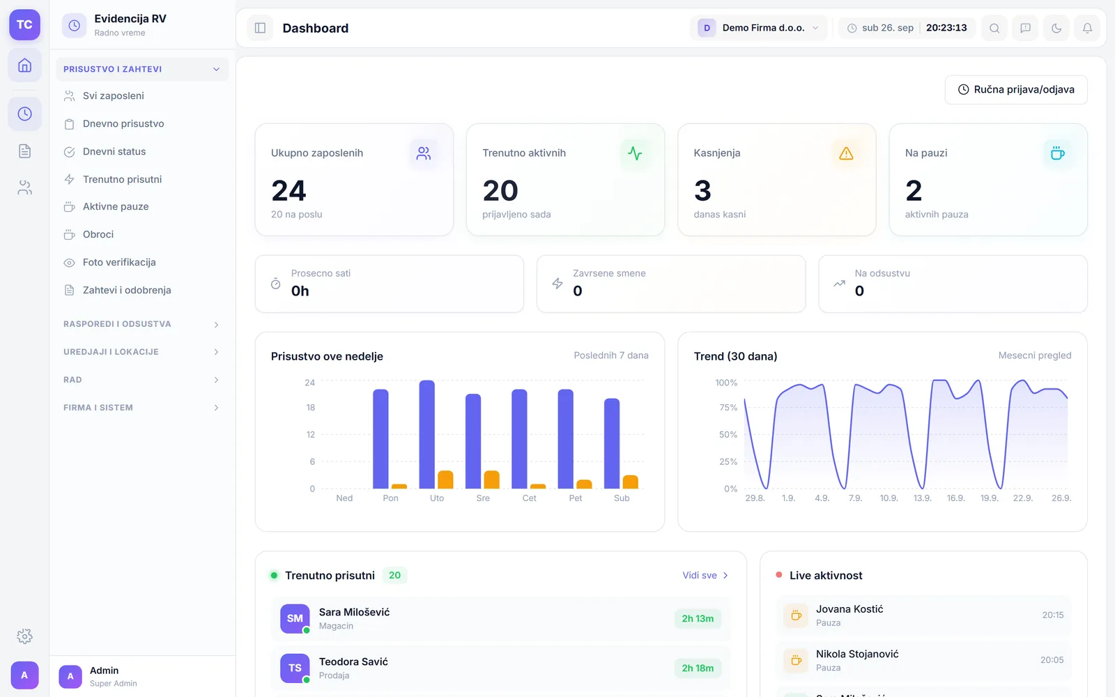Image resolution: width=1115 pixels, height=697 pixels.
Task: Select the clock icon in left rail
Action: (x=24, y=114)
